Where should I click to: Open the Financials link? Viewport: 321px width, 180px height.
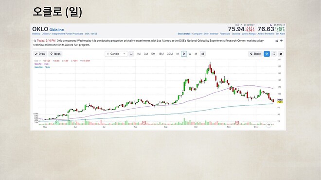click(225, 33)
